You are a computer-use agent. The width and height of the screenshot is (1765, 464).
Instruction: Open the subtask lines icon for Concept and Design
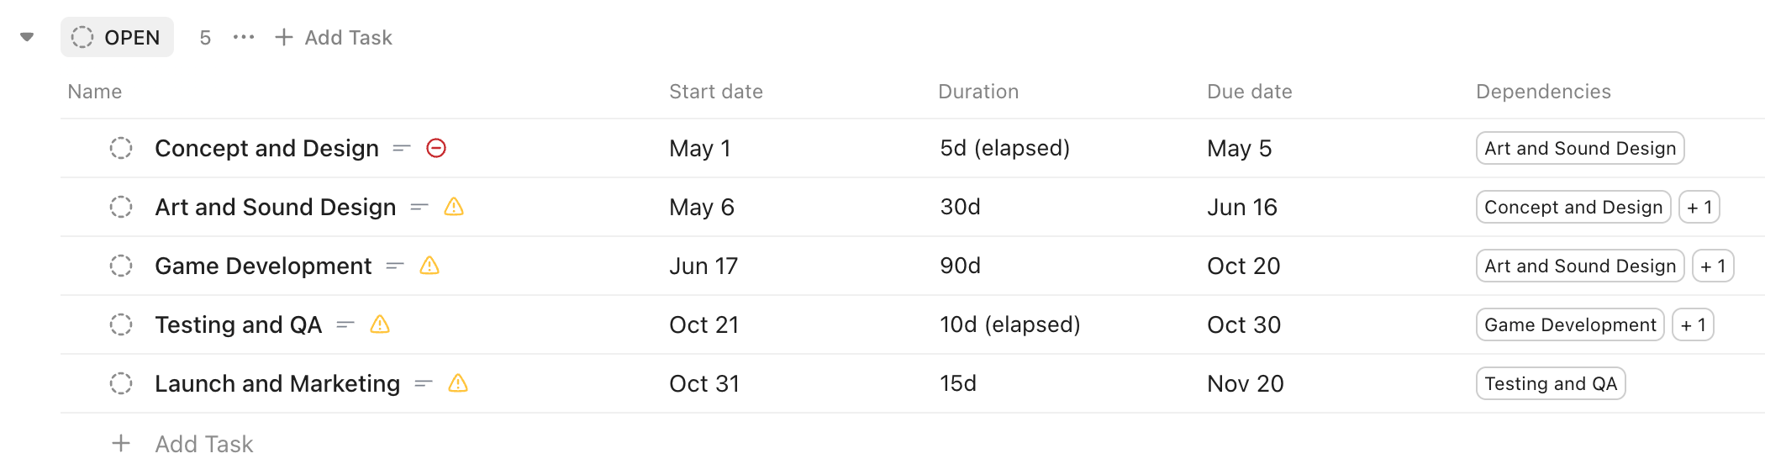[402, 148]
